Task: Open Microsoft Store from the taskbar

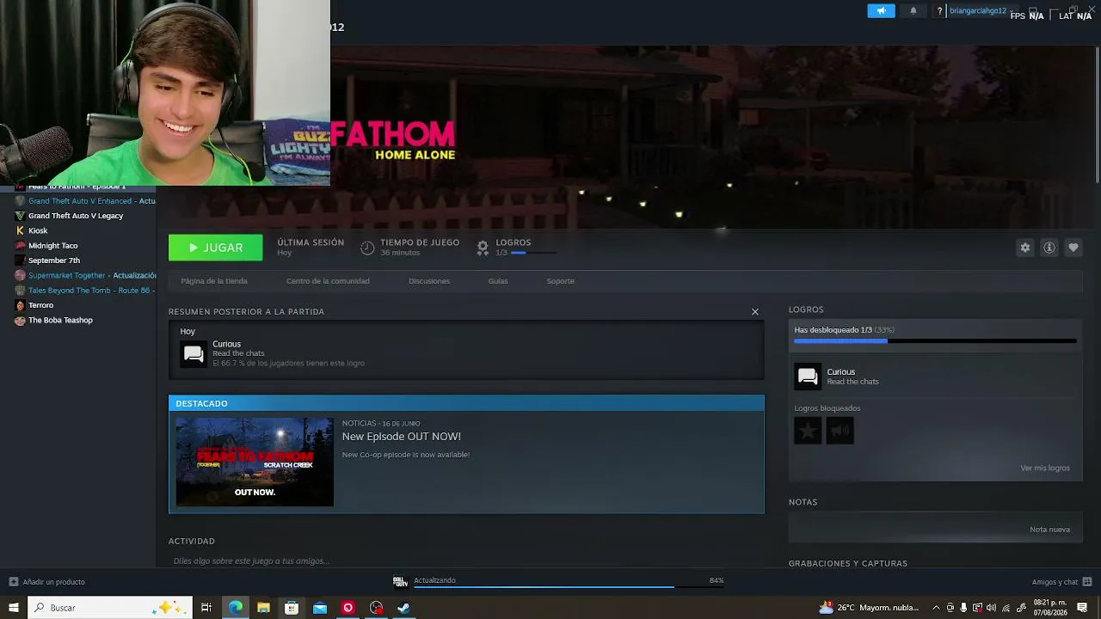Action: [292, 608]
